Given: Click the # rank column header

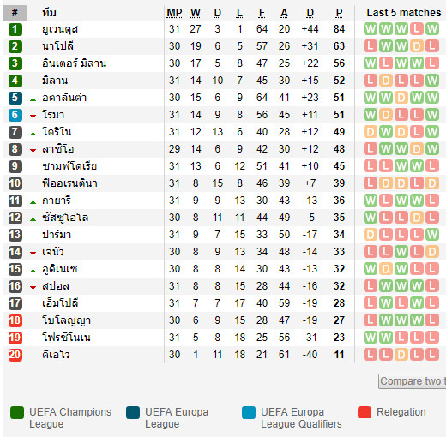Looking at the screenshot, I should 15,13.
